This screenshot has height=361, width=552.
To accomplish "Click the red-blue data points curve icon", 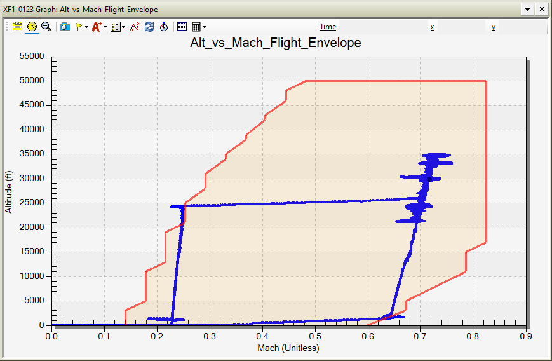I will (x=135, y=27).
